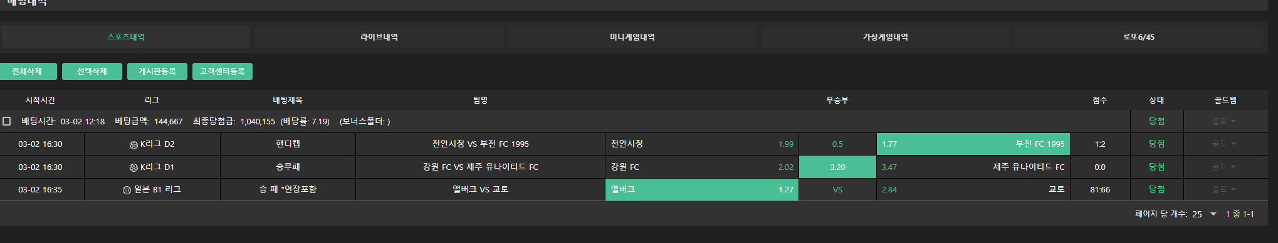Select the 미니게임내역 tab
The width and height of the screenshot is (1278, 243).
(x=632, y=37)
